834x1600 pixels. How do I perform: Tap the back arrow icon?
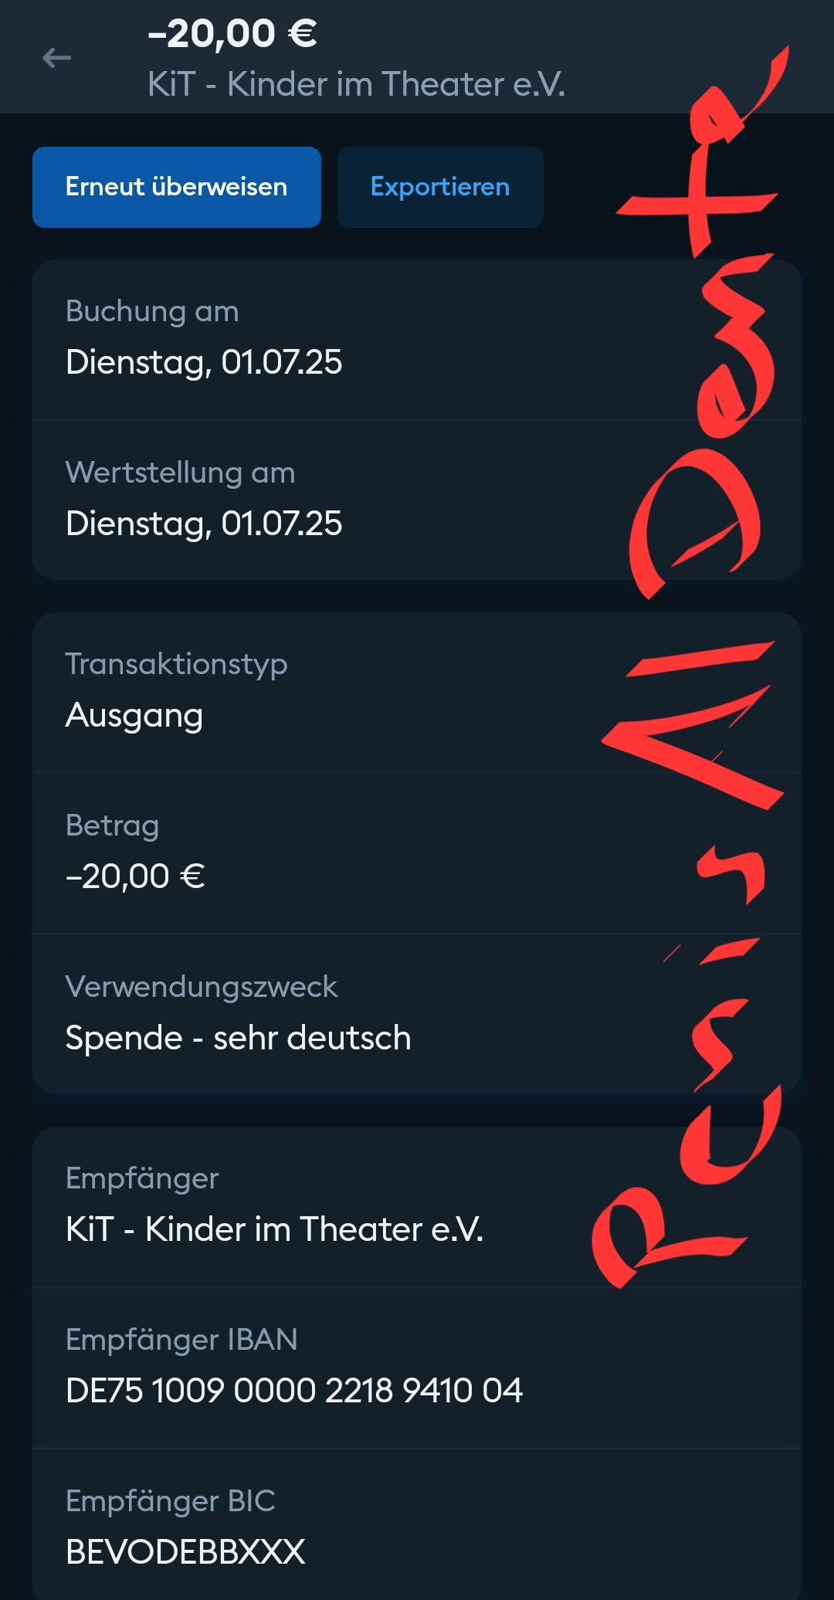point(56,58)
